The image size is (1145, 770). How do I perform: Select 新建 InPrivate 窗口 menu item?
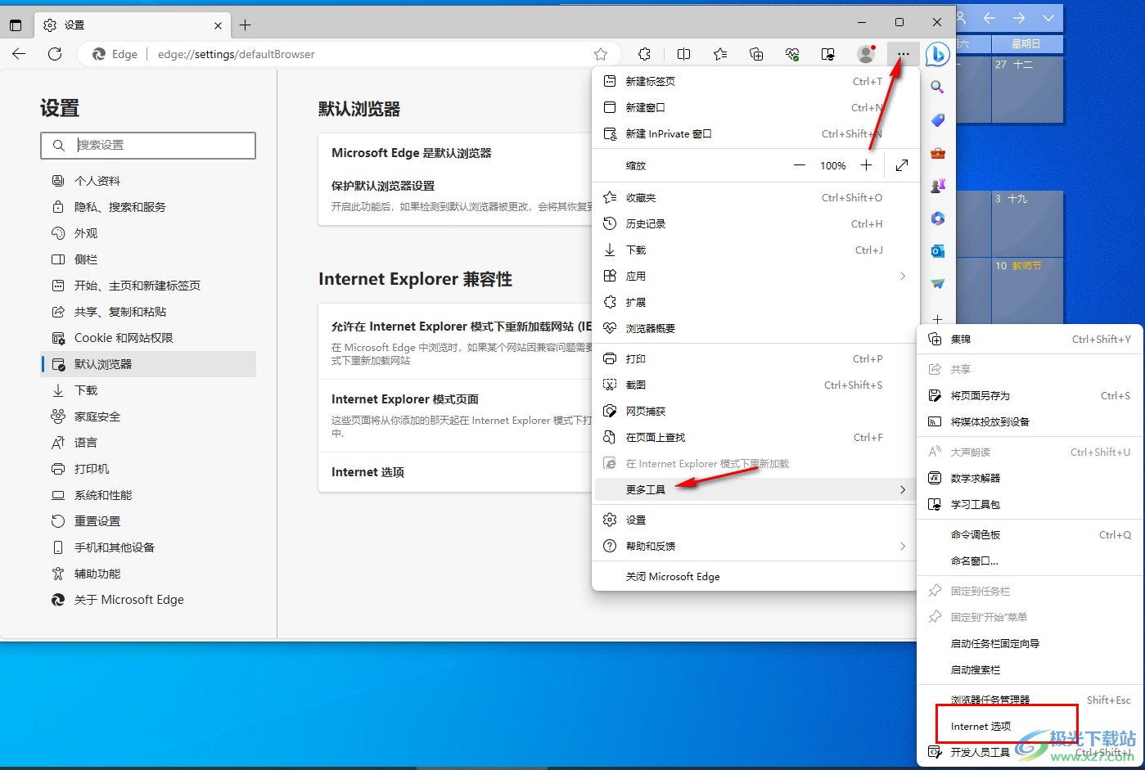pos(754,133)
